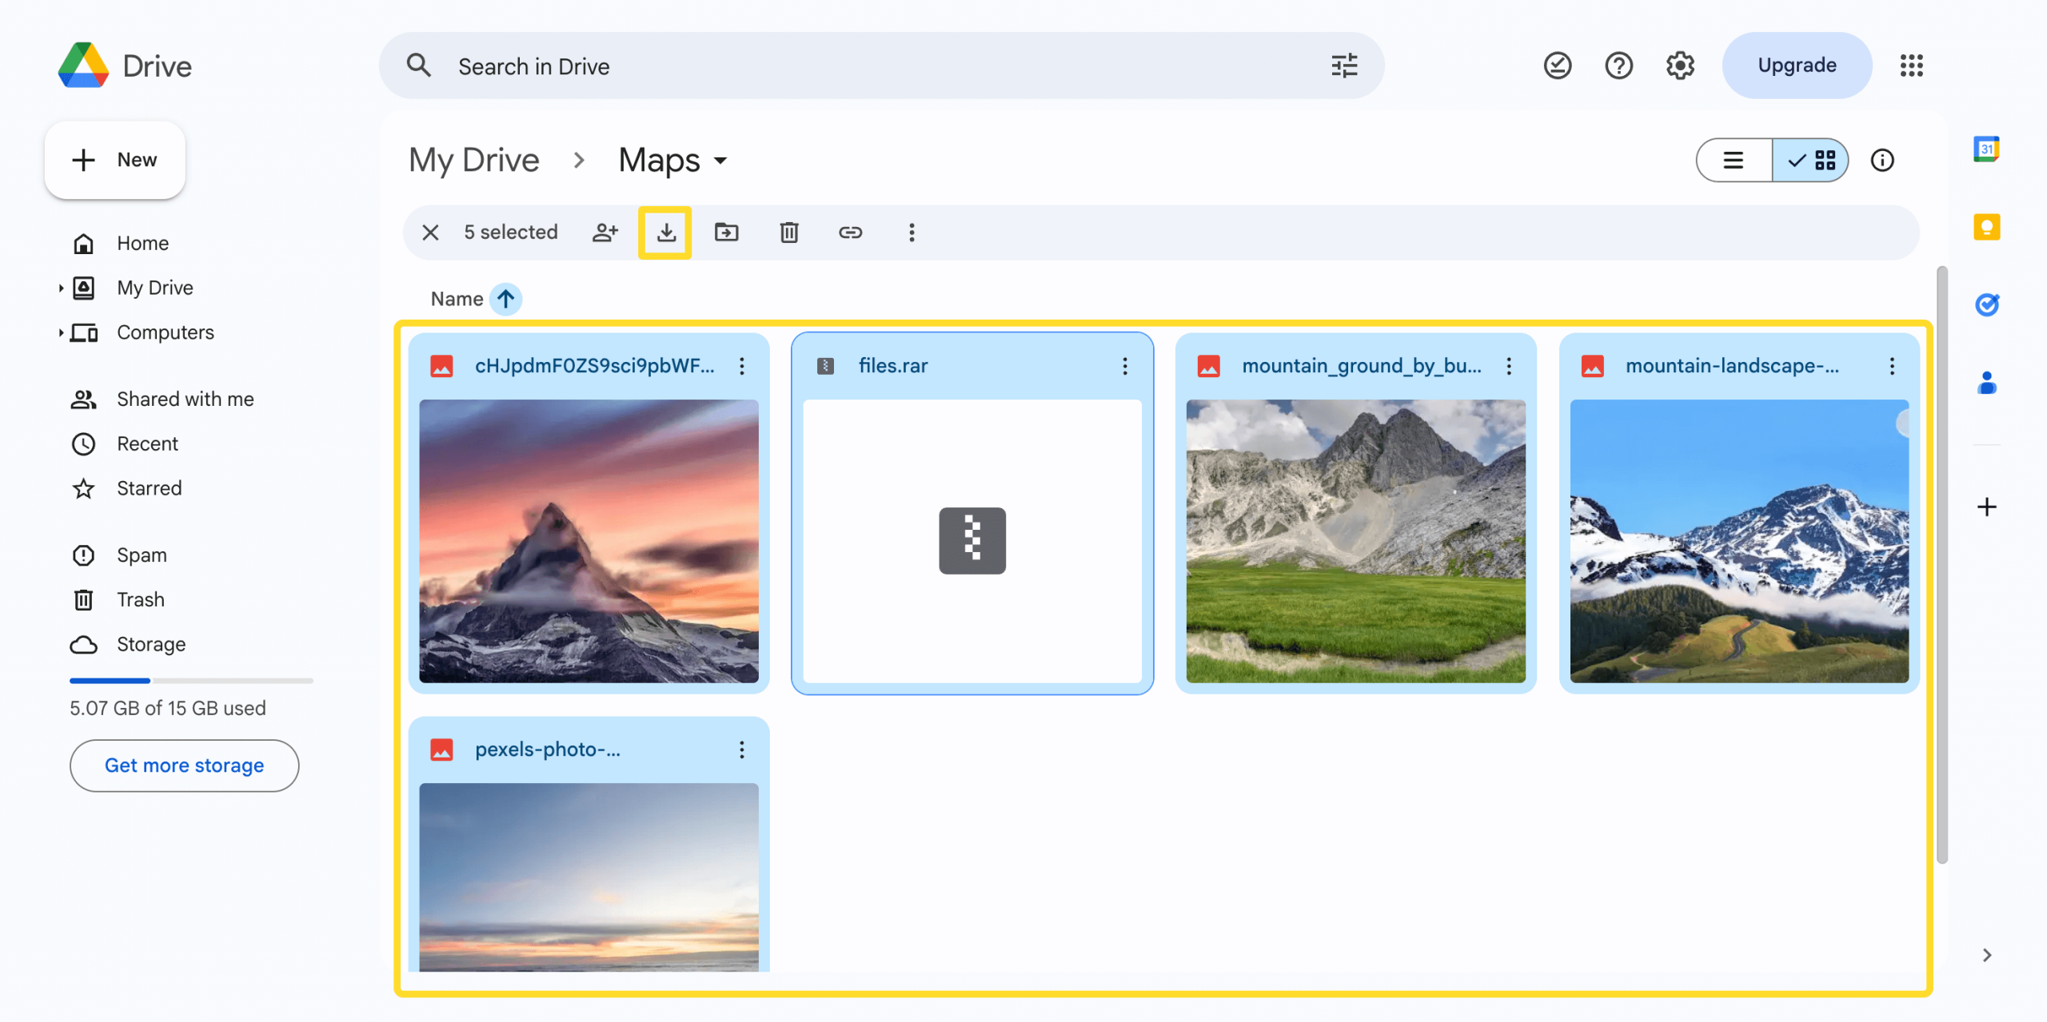Screen dimensions: 2047x1022
Task: Go to Shared with me
Action: coord(185,399)
